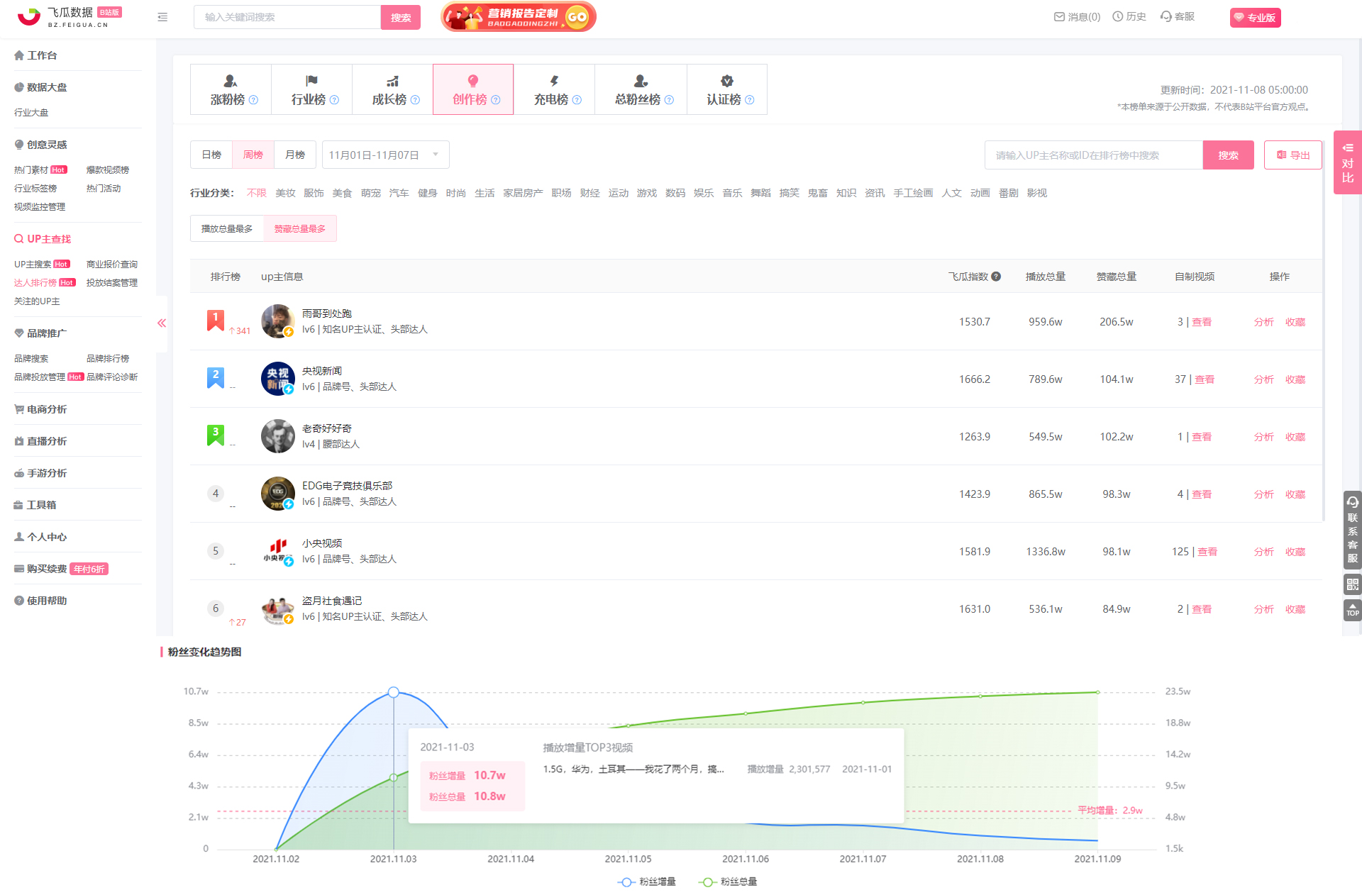Screen dimensions: 1362x895
Task: Click the 导出 export button
Action: point(1292,155)
